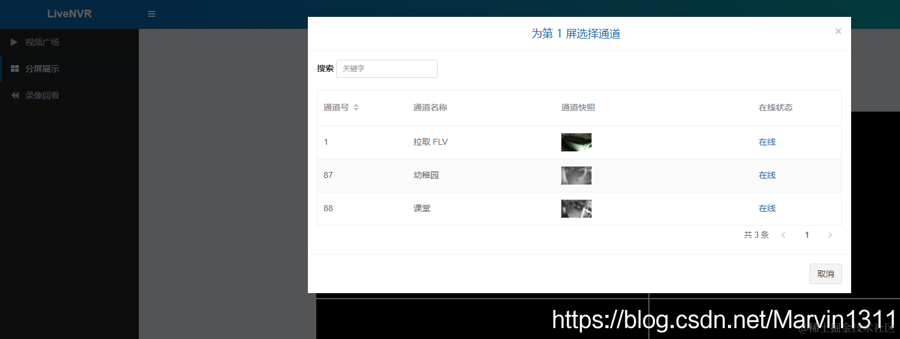Click the 通道快照 column header
Image resolution: width=900 pixels, height=339 pixels.
(x=578, y=107)
